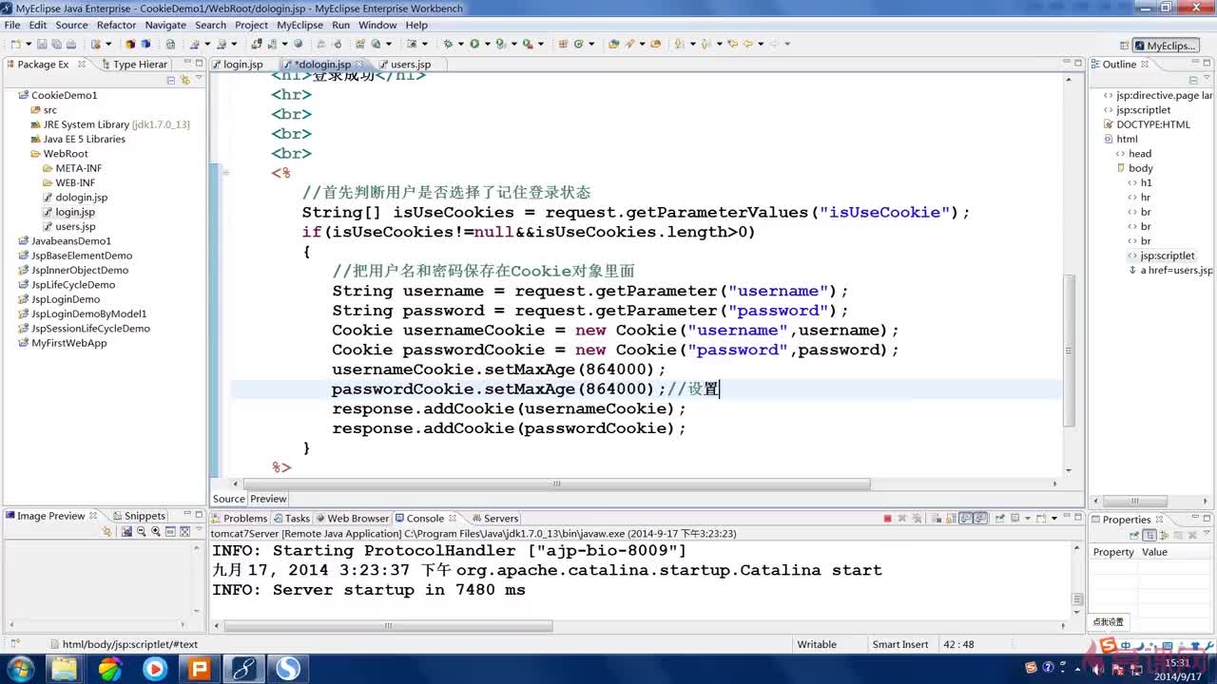Click the Print icon in the toolbar
Image resolution: width=1217 pixels, height=684 pixels.
pos(71,44)
